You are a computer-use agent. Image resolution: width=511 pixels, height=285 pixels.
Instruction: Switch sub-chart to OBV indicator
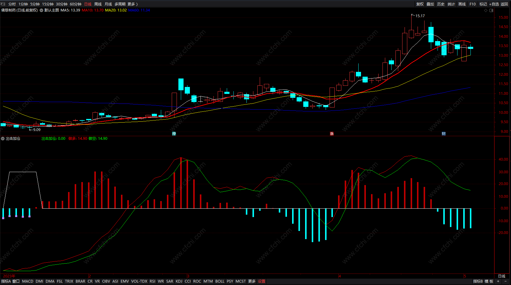click(x=106, y=281)
